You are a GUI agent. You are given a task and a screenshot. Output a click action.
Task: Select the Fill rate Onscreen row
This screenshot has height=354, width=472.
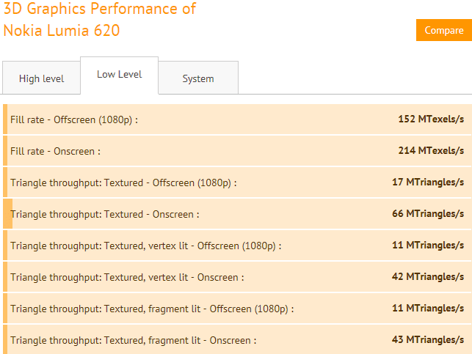(237, 151)
